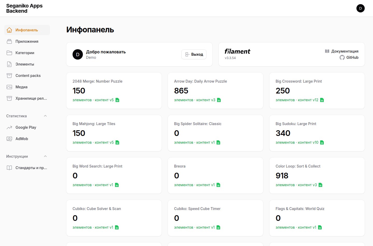Select the Медиа sidebar item
Image resolution: width=373 pixels, height=246 pixels.
27,87
